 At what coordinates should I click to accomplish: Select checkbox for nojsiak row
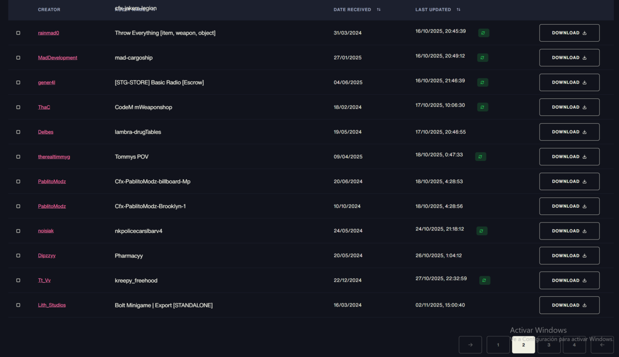coord(18,231)
